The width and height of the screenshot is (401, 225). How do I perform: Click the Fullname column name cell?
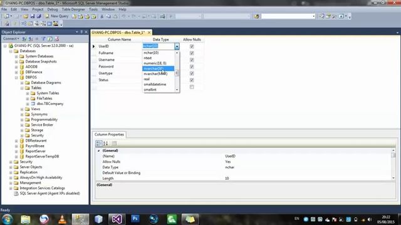[x=120, y=53]
